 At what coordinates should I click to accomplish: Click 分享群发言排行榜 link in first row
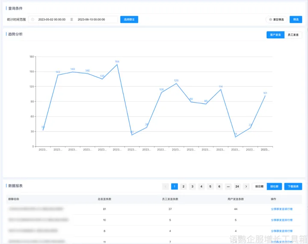pyautogui.click(x=281, y=209)
